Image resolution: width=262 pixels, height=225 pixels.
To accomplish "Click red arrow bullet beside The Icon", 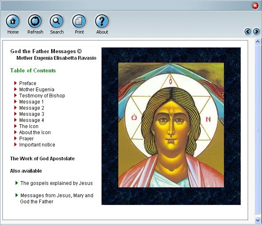I will tap(16, 126).
